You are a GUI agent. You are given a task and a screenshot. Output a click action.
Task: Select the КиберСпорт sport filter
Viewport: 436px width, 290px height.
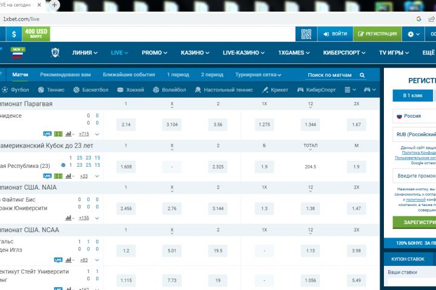(317, 89)
